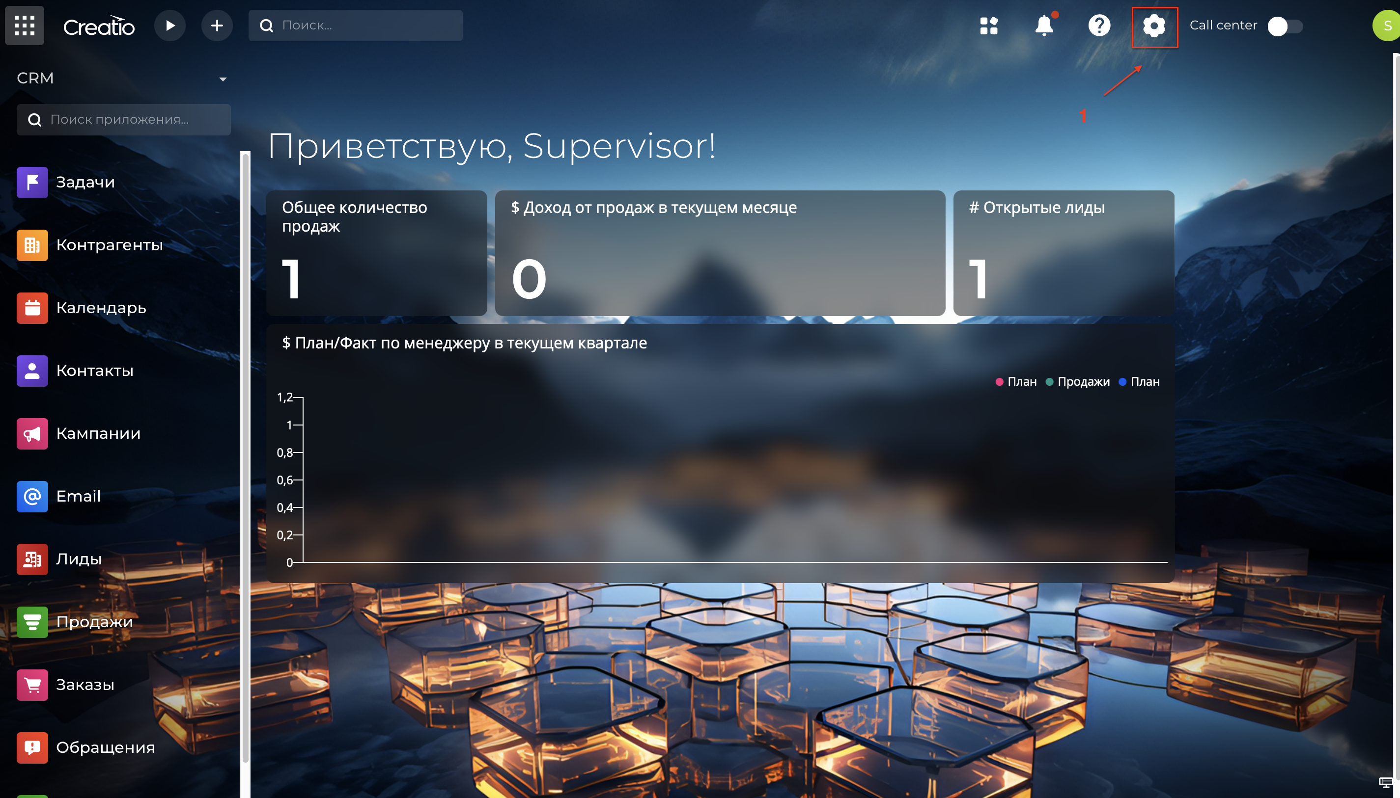Image resolution: width=1400 pixels, height=798 pixels.
Task: Click the Задачи flag icon
Action: [32, 182]
